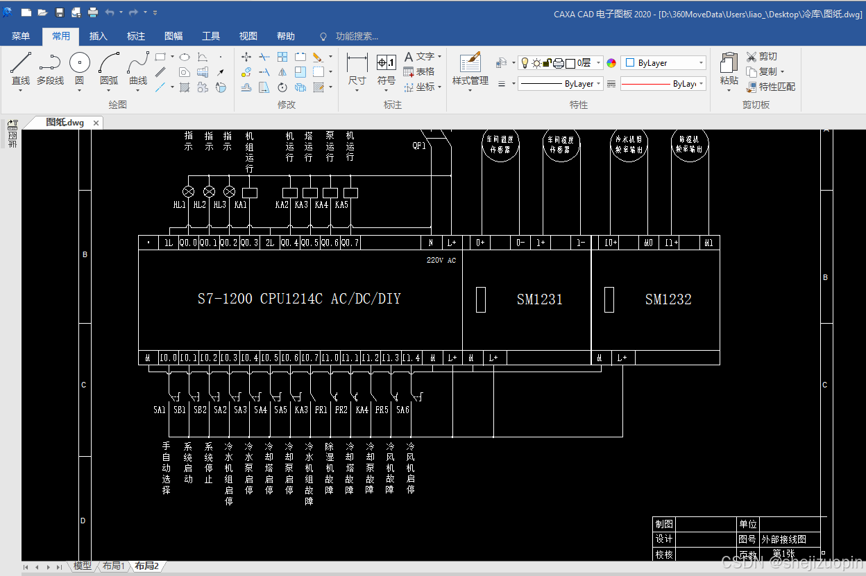Toggle layer on/off lightbulb icon

point(525,63)
